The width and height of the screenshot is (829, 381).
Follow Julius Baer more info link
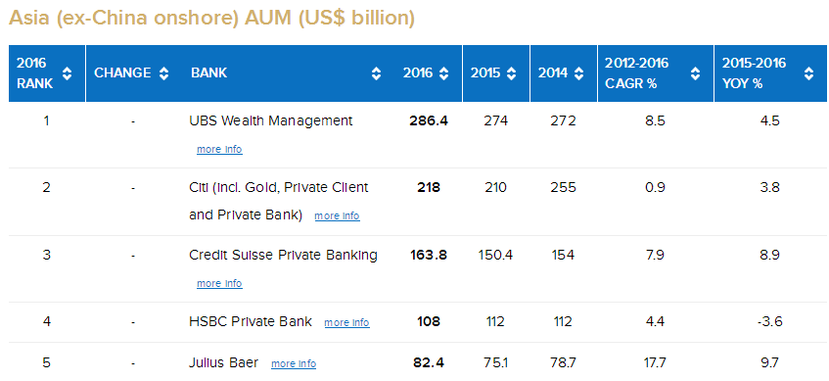(x=294, y=363)
